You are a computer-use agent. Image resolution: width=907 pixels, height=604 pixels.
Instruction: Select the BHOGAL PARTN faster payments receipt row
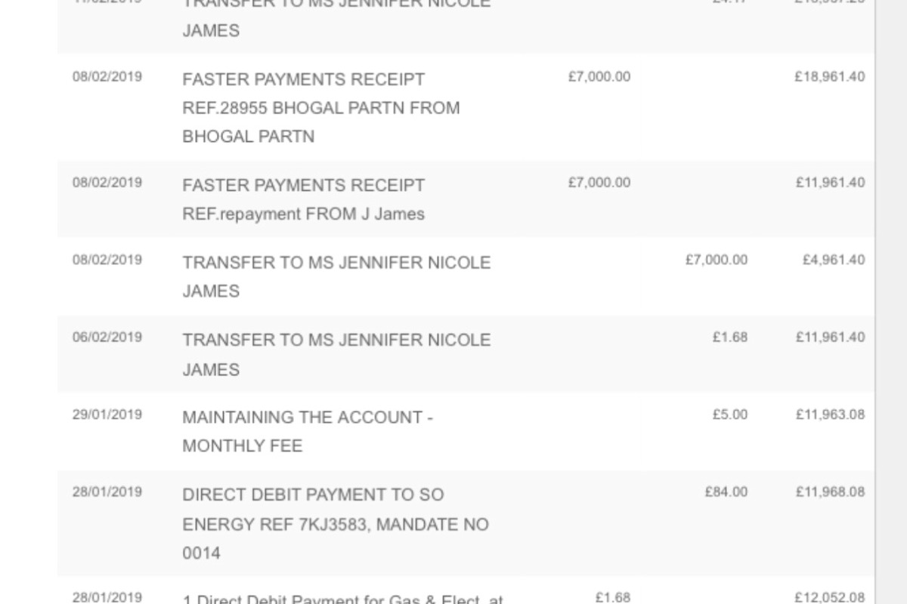click(466, 107)
